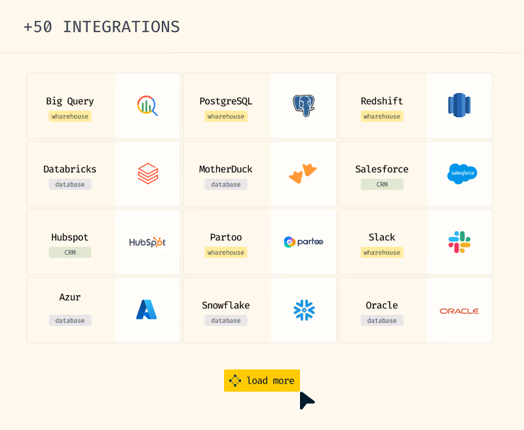Select the Databricks integration name

[70, 170]
